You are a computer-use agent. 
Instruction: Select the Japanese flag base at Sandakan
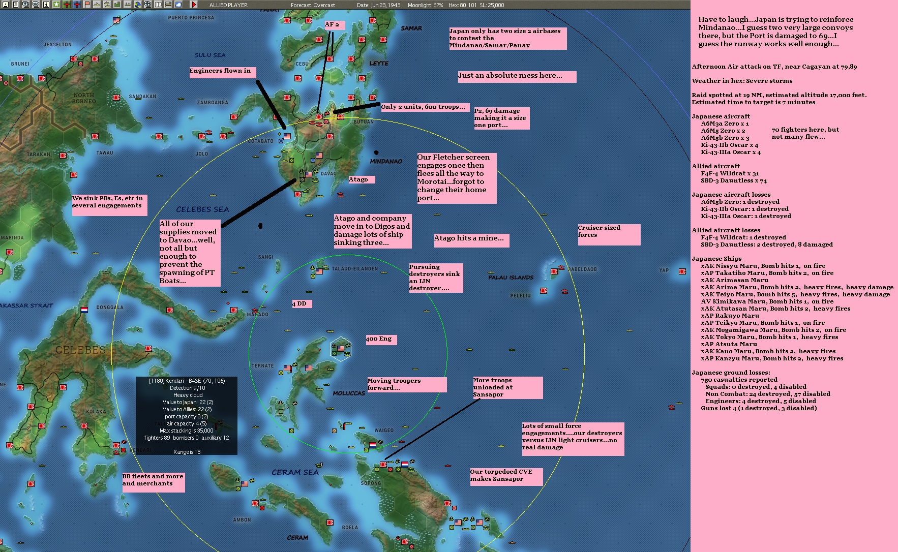[116, 97]
